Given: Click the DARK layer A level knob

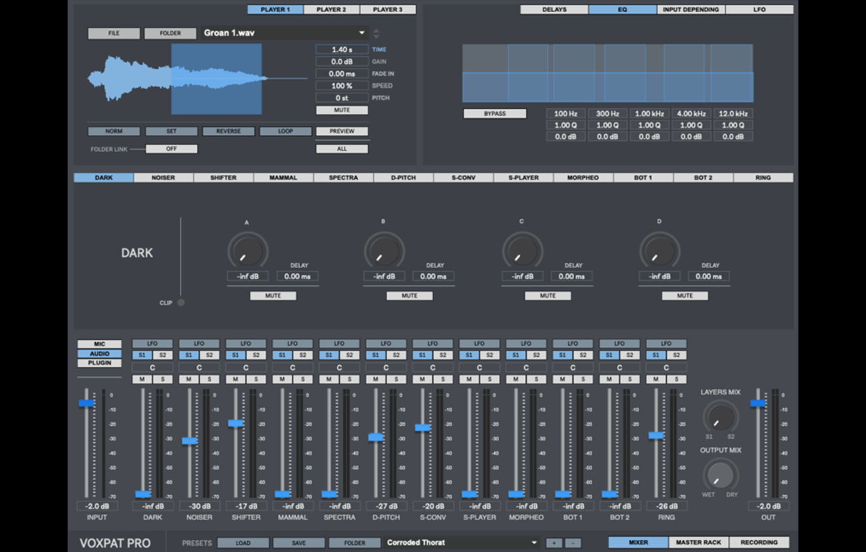Looking at the screenshot, I should 247,251.
